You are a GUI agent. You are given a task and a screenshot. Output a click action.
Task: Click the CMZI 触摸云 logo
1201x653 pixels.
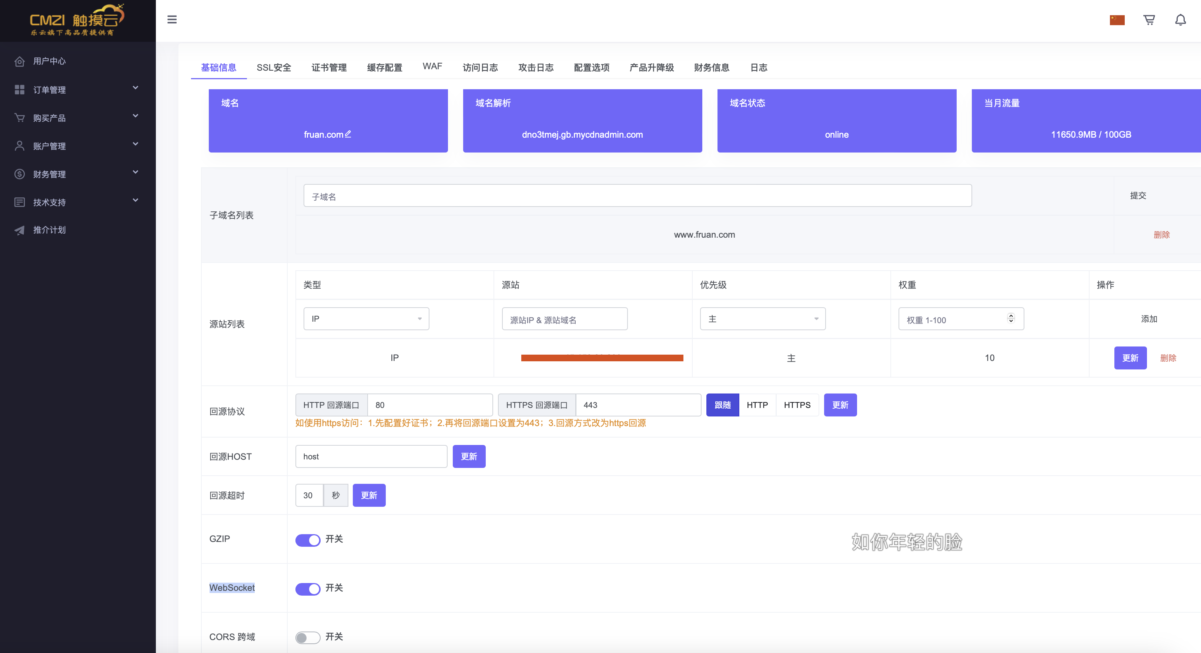[77, 20]
